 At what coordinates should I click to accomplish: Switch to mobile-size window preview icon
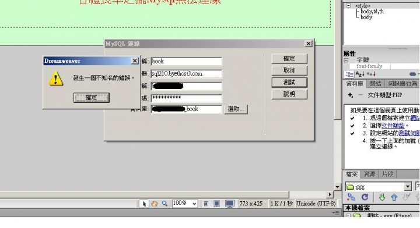206,204
